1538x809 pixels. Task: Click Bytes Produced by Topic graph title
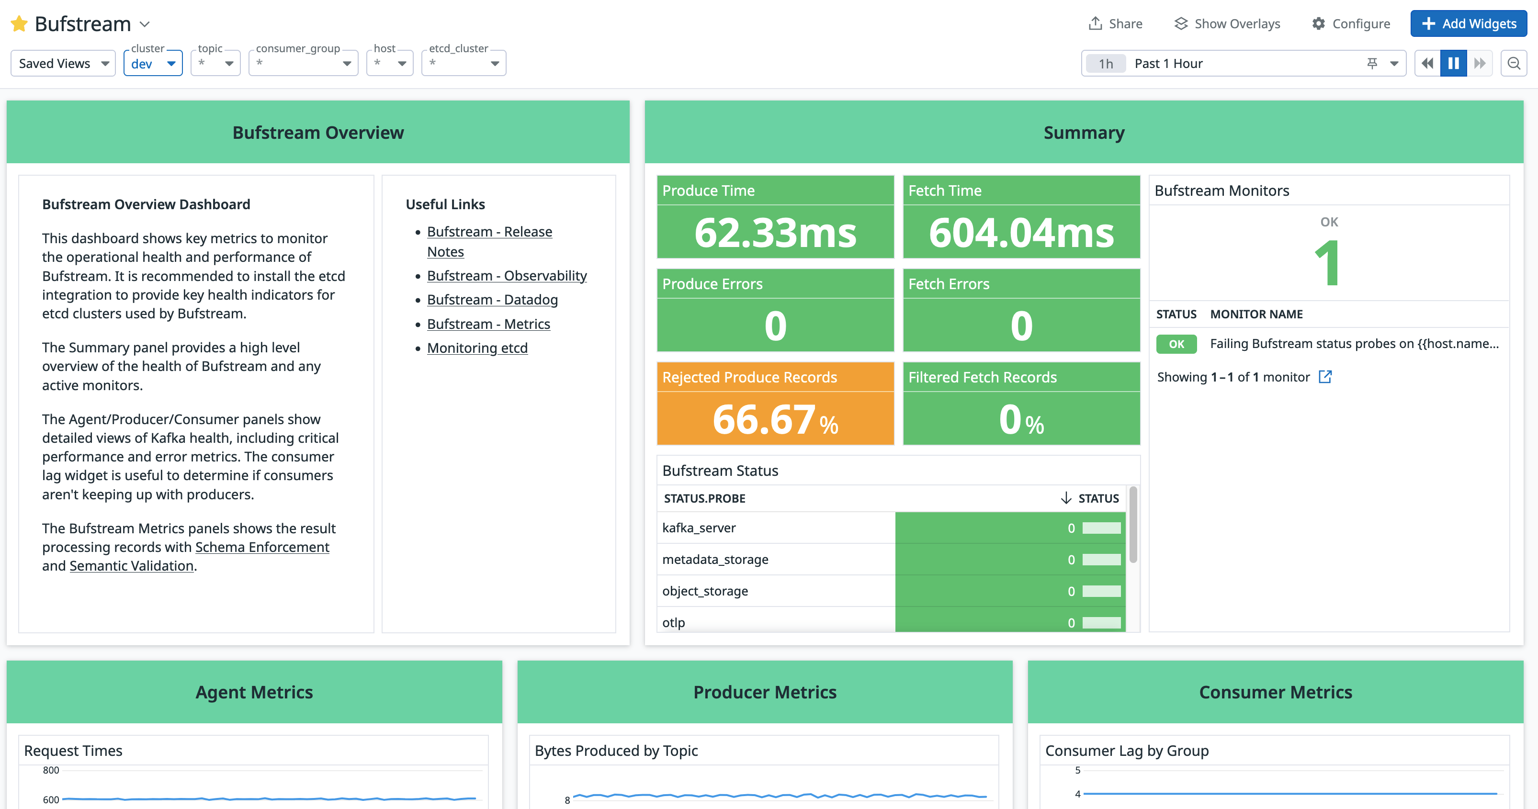pyautogui.click(x=616, y=751)
